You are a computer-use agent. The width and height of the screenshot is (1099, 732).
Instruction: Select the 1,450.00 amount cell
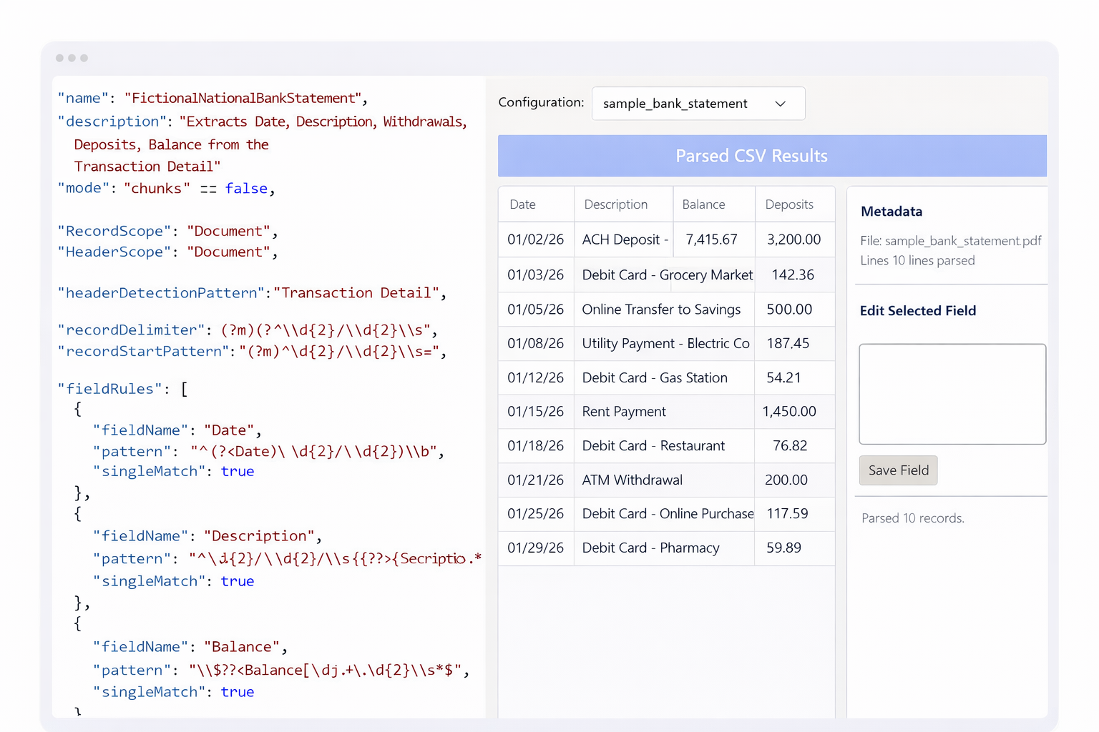[x=789, y=412]
